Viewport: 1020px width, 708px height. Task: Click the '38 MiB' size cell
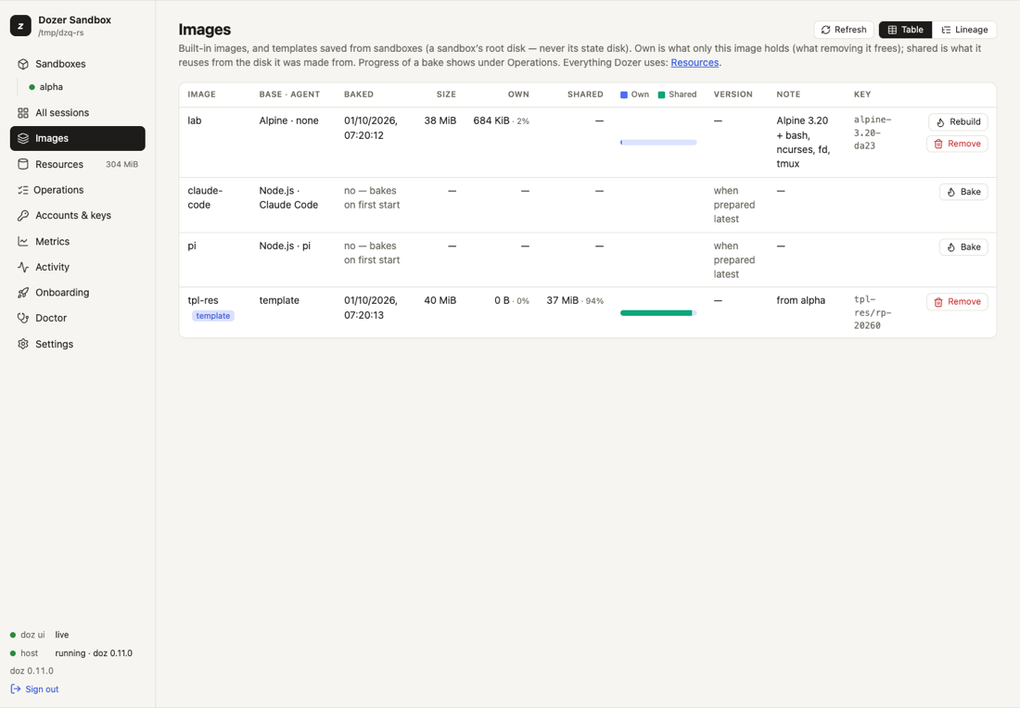[440, 120]
